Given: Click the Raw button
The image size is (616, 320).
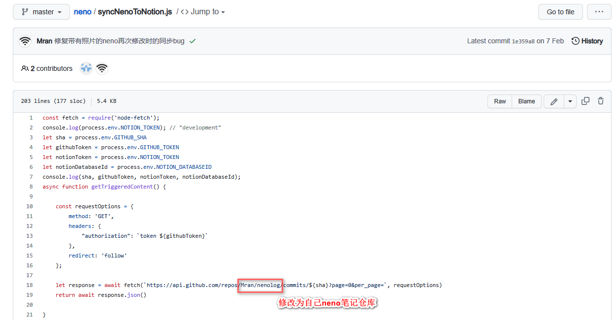Looking at the screenshot, I should 500,101.
